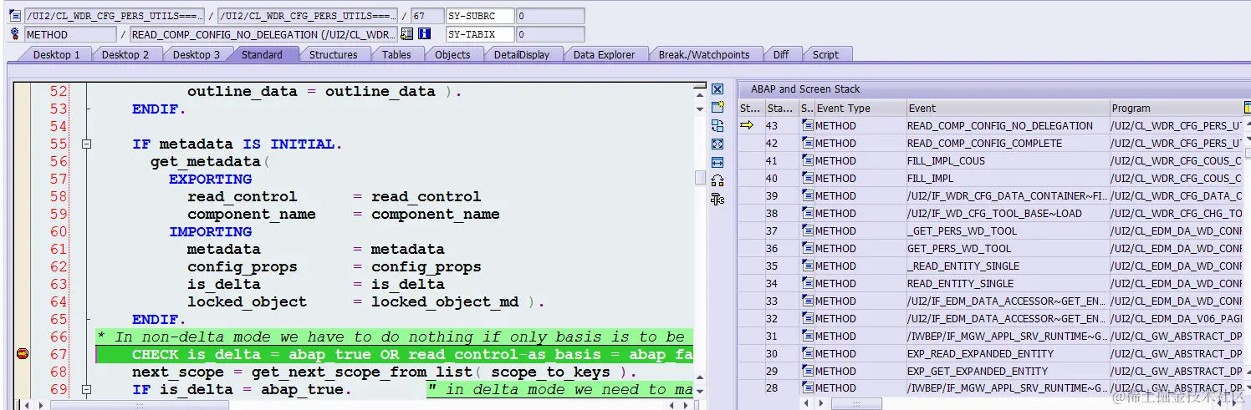Toggle the breakpoint at line 67

click(x=23, y=354)
